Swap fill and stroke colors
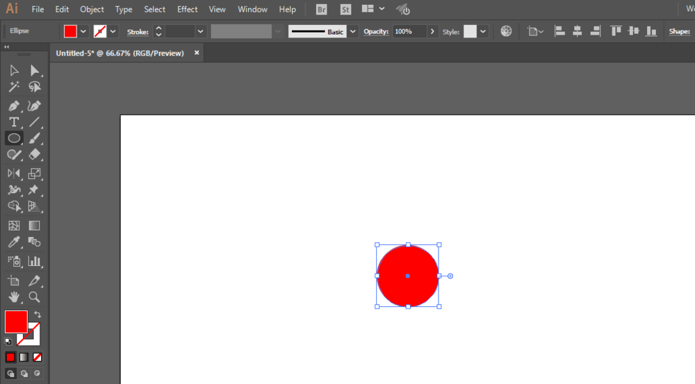This screenshot has width=695, height=384. pyautogui.click(x=38, y=315)
